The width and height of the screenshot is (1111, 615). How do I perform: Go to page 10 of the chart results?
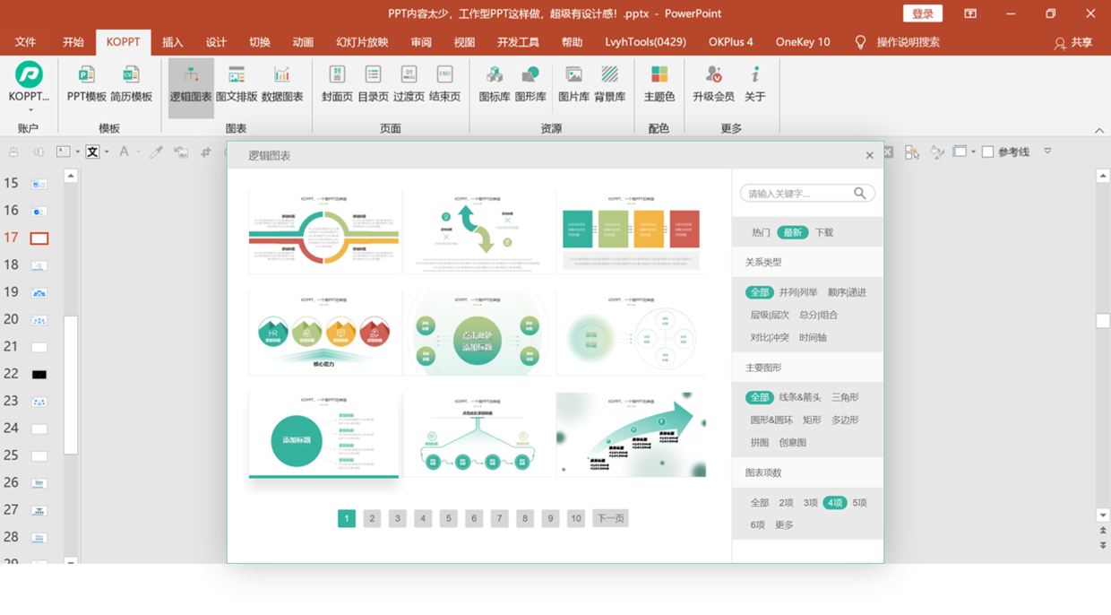576,518
